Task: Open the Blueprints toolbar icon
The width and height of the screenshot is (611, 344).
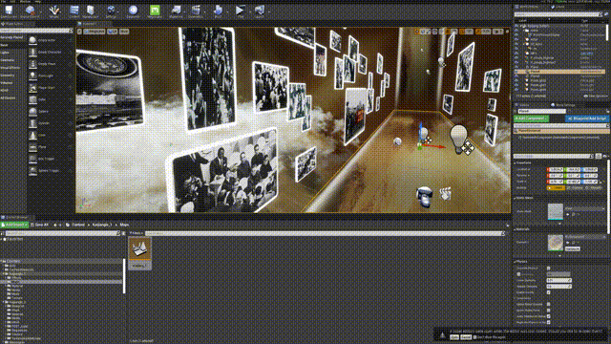Action: coord(176,11)
